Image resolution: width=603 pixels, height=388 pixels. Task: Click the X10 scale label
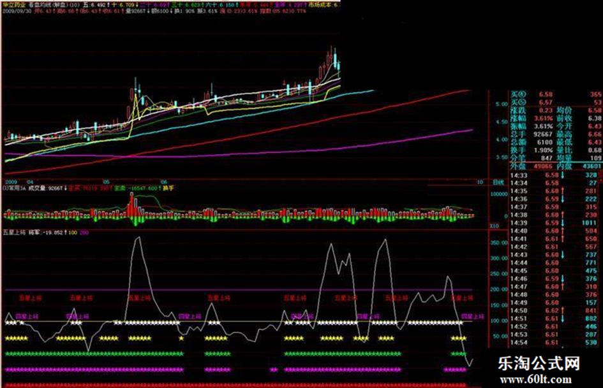(495, 226)
